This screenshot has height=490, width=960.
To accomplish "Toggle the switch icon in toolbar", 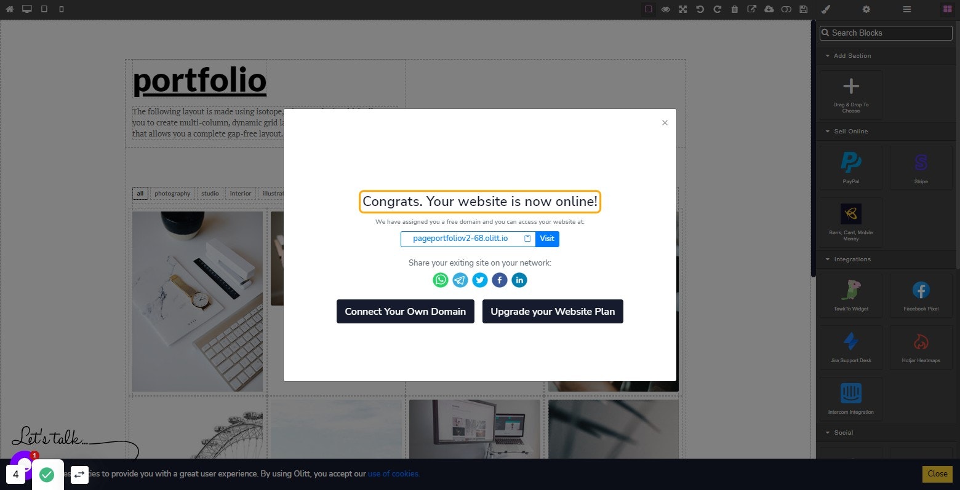I will pyautogui.click(x=786, y=9).
